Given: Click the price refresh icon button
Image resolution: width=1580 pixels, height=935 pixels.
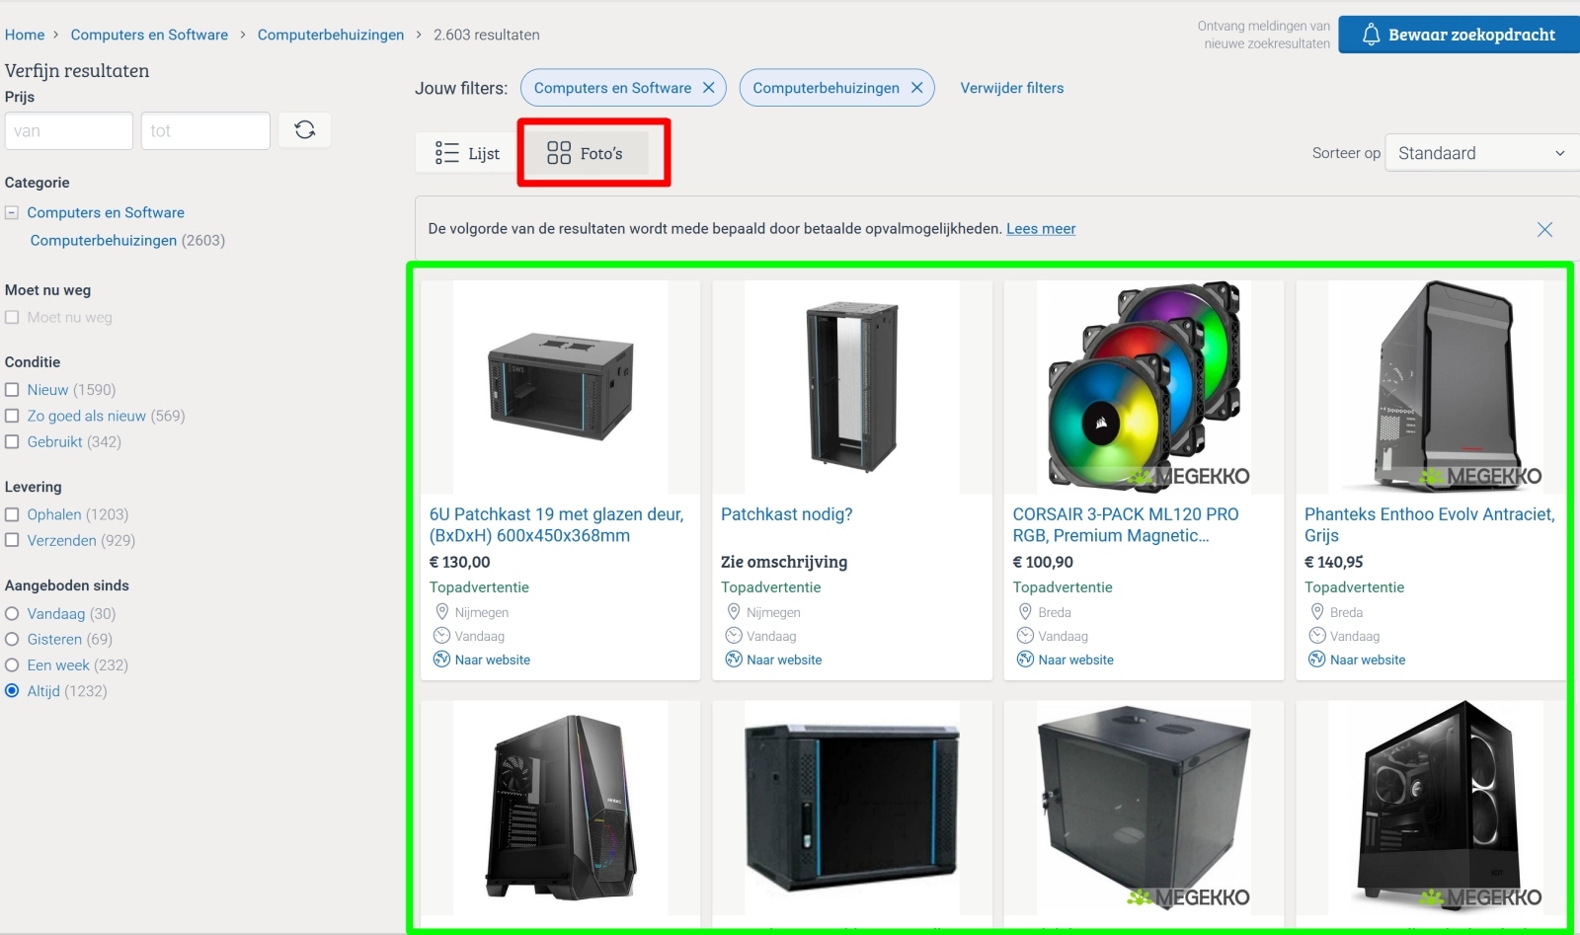Looking at the screenshot, I should pyautogui.click(x=304, y=130).
